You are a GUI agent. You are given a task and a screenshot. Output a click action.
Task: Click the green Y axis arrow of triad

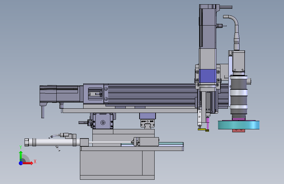(x=21, y=156)
